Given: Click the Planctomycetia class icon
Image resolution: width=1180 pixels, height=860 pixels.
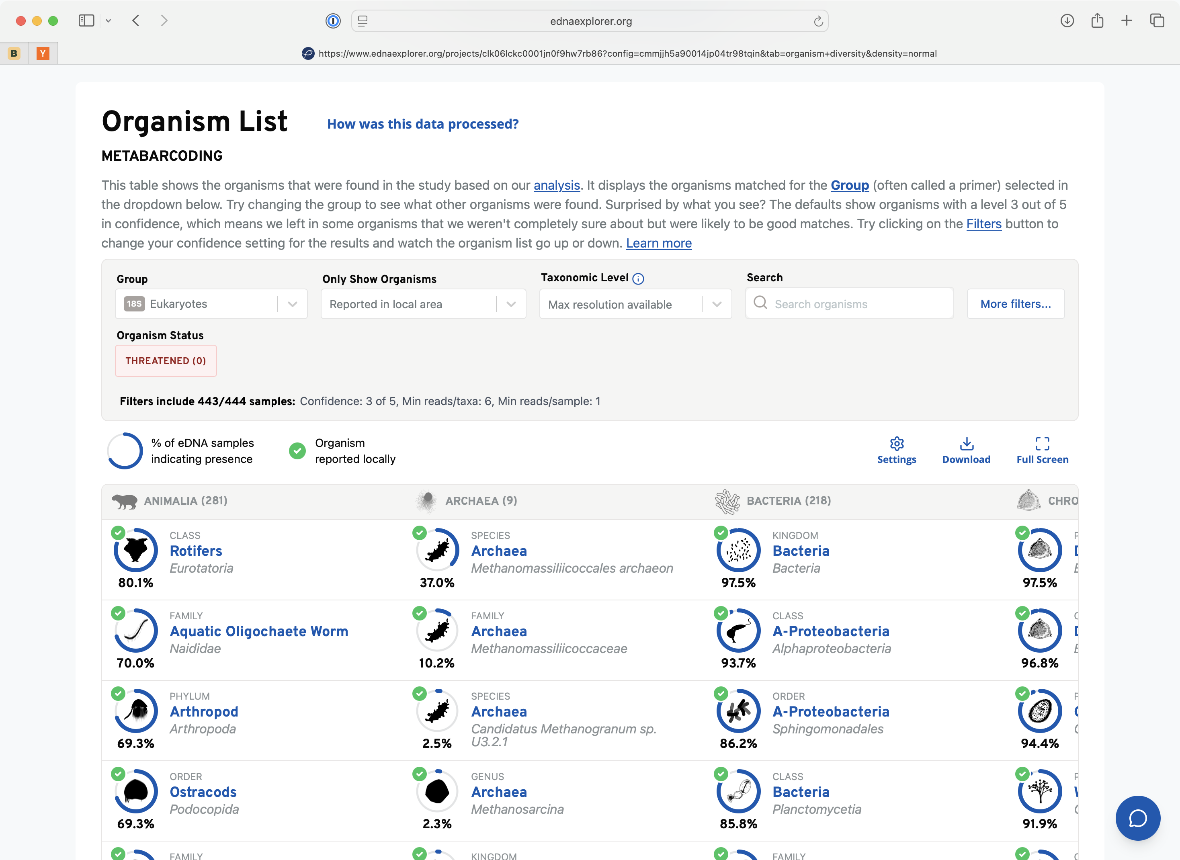Looking at the screenshot, I should point(739,791).
